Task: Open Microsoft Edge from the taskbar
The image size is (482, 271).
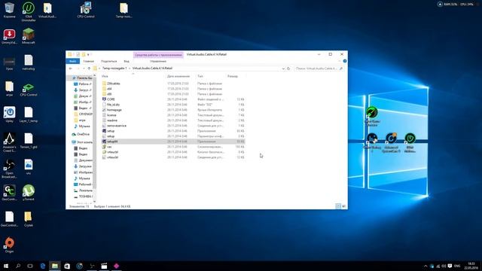Action: [x=43, y=266]
